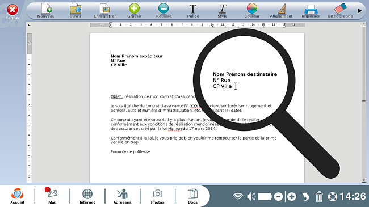Open Mail with one unread notification
The height and width of the screenshot is (207, 369).
tap(52, 196)
